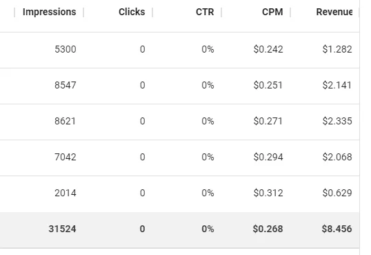Sort by the Clicks column header
The image size is (371, 255).
point(132,12)
